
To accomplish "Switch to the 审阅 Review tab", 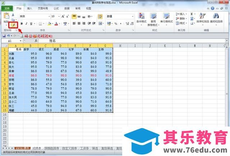I will [78, 8].
